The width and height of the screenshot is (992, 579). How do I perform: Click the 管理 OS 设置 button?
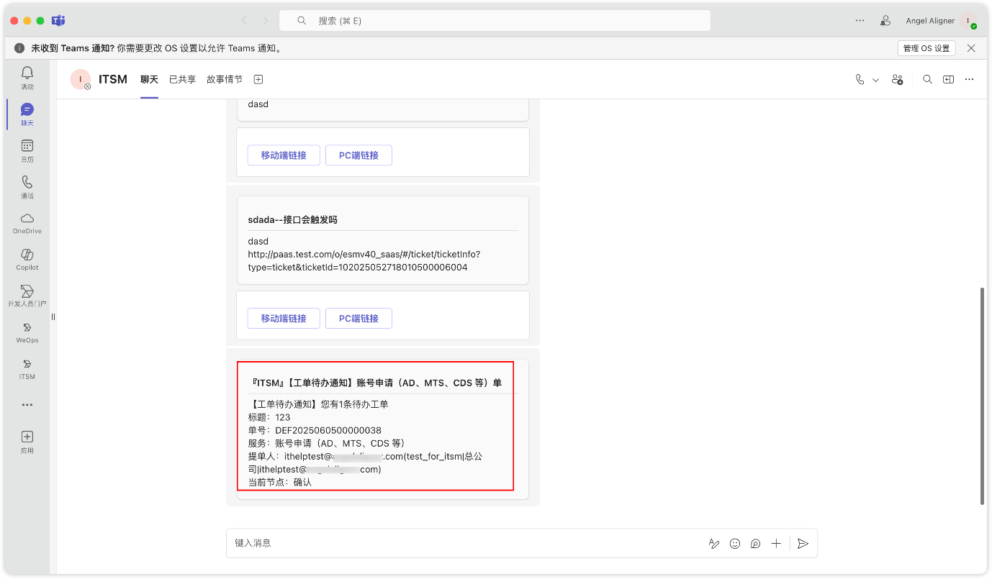(x=926, y=48)
